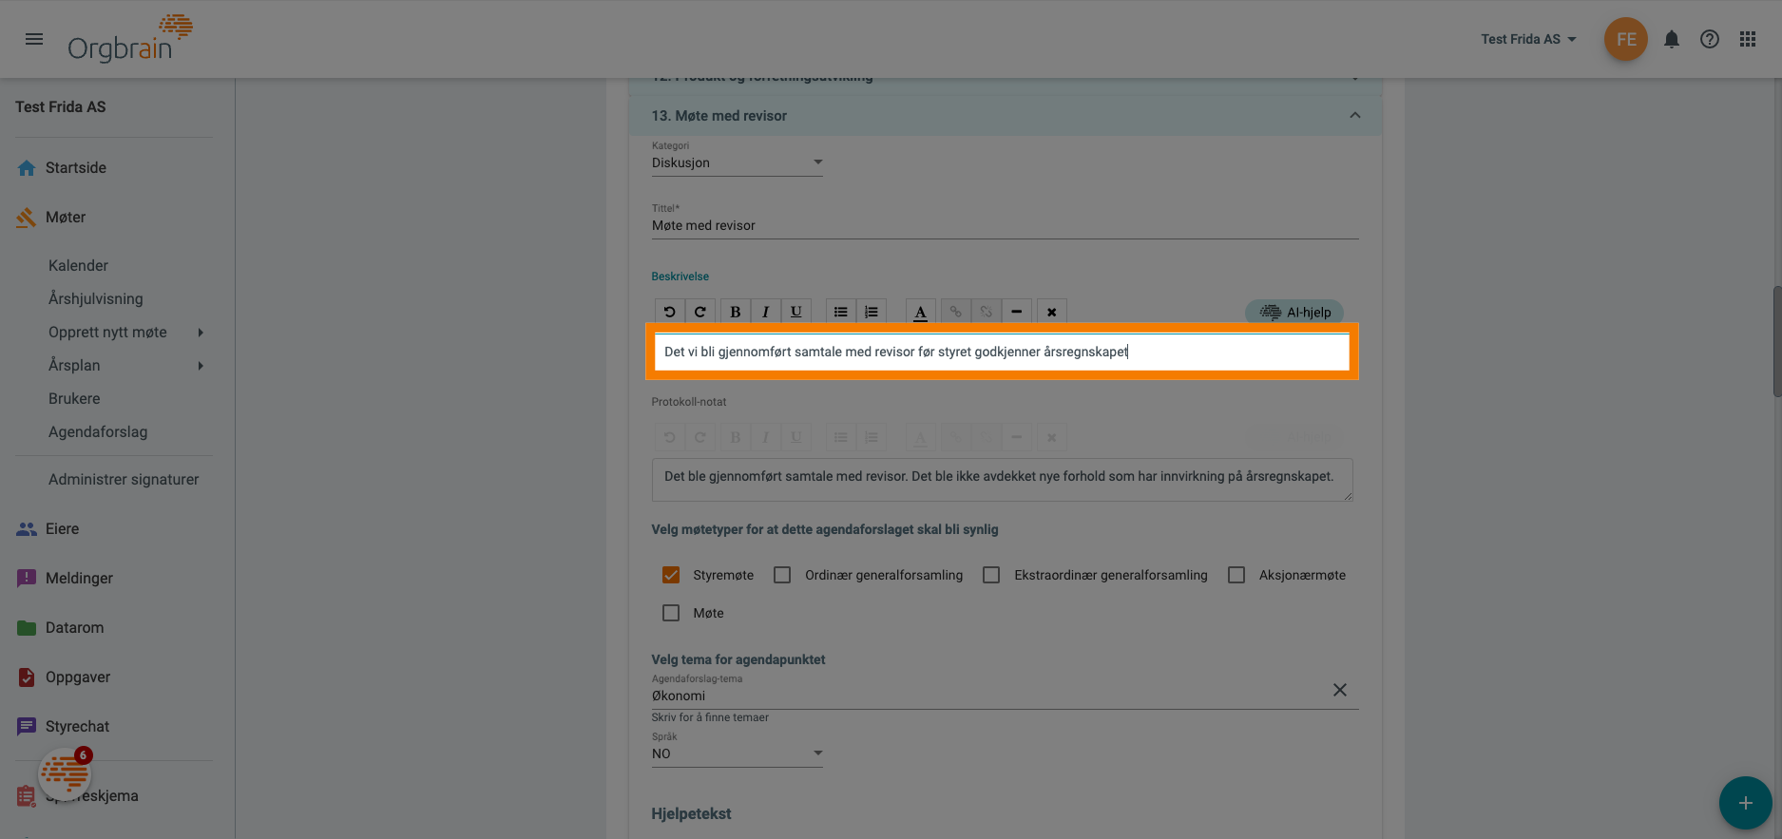Screen dimensions: 1782x839
Task: Open the floating Orgbrain assistant bubble
Action: (65, 773)
